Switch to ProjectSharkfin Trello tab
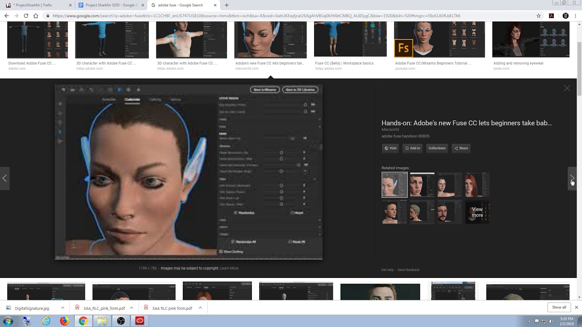Screen dimensions: 582x327 tap(35, 5)
